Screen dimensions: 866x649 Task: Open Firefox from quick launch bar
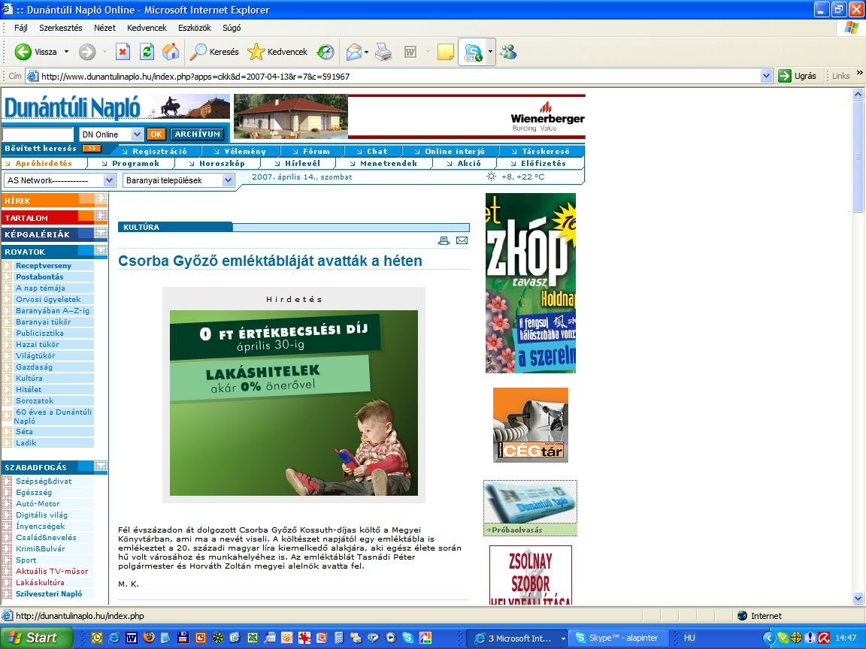coord(149,638)
